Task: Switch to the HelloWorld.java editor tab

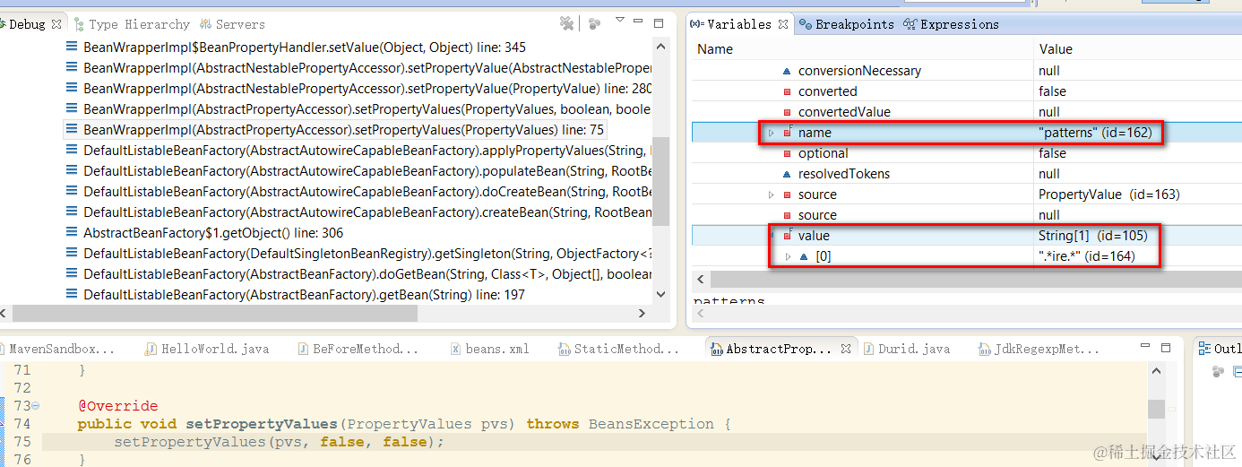Action: tap(208, 349)
